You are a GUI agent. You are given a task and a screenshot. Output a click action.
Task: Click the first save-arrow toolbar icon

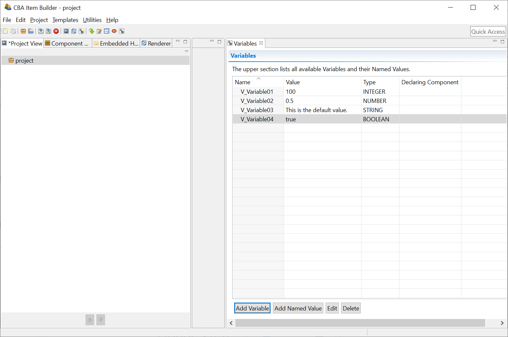[x=41, y=31]
